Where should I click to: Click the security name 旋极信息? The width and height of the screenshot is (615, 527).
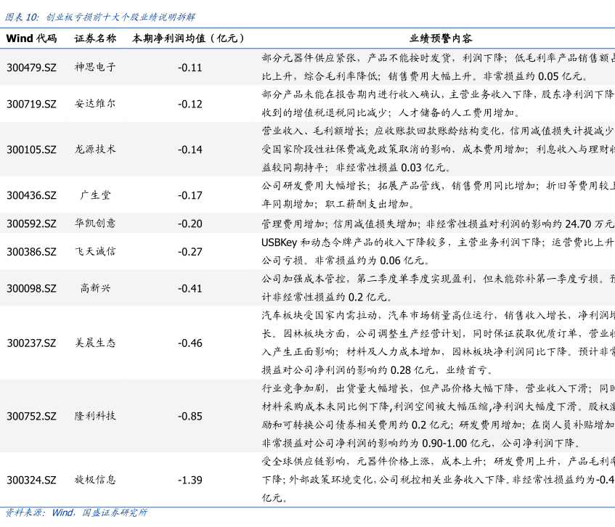(95, 480)
